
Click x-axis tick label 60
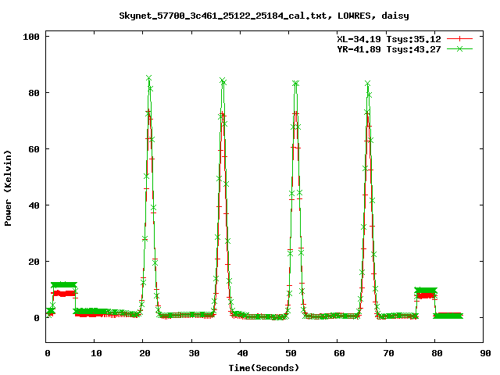click(339, 353)
